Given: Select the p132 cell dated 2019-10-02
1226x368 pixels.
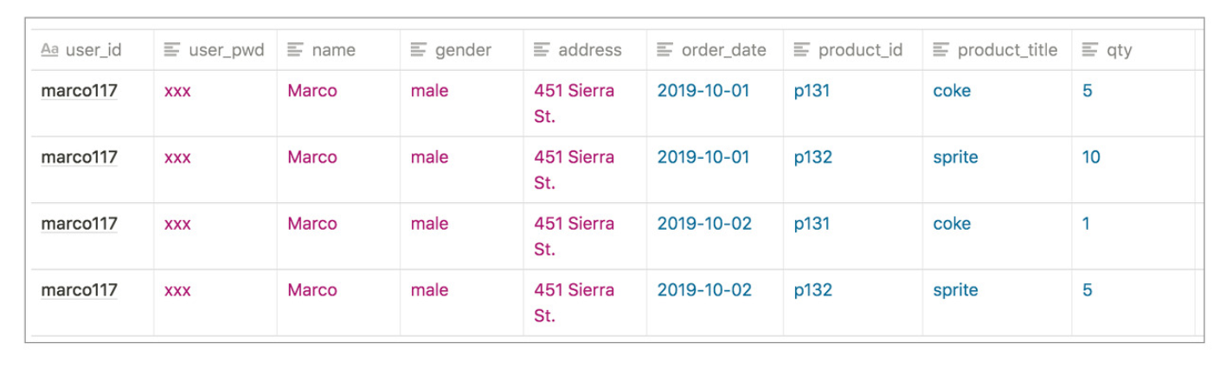Looking at the screenshot, I should coord(853,302).
